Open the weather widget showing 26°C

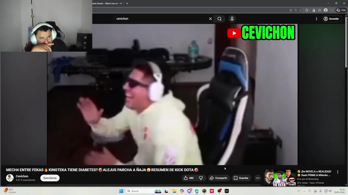point(10,191)
